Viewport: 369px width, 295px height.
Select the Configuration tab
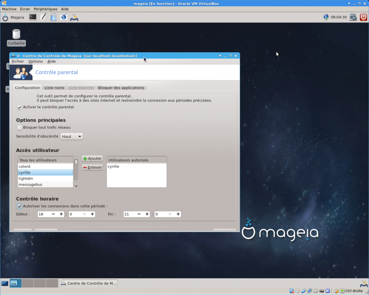pyautogui.click(x=27, y=88)
